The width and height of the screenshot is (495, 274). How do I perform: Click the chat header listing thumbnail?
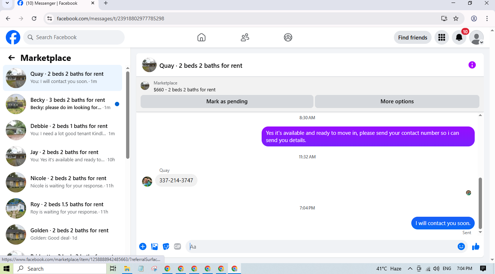tap(149, 65)
